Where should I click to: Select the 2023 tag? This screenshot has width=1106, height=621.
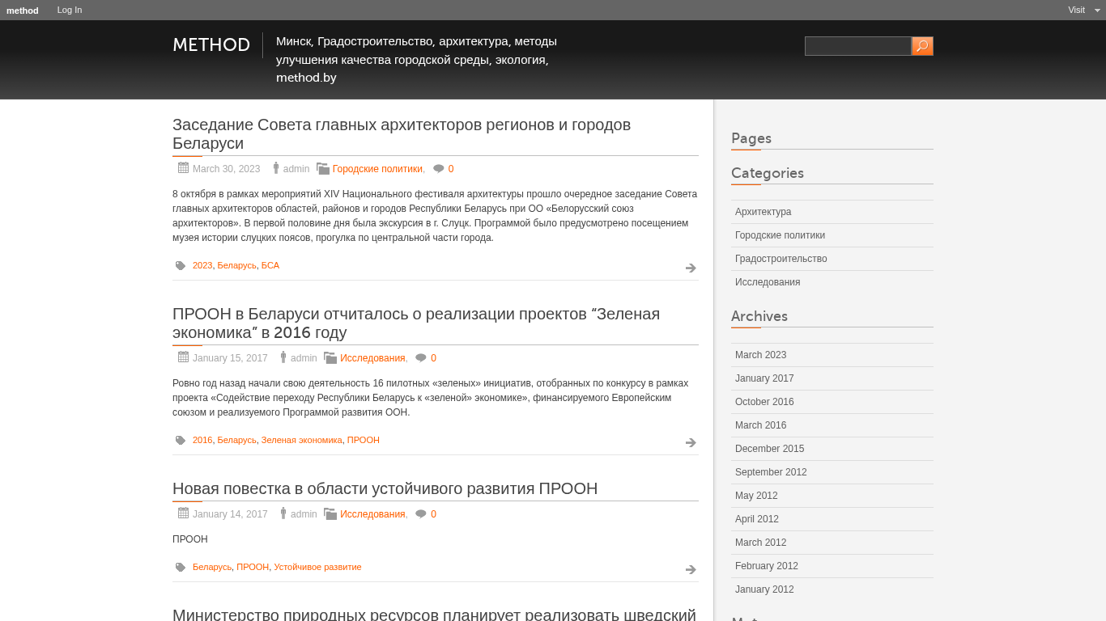pyautogui.click(x=202, y=265)
